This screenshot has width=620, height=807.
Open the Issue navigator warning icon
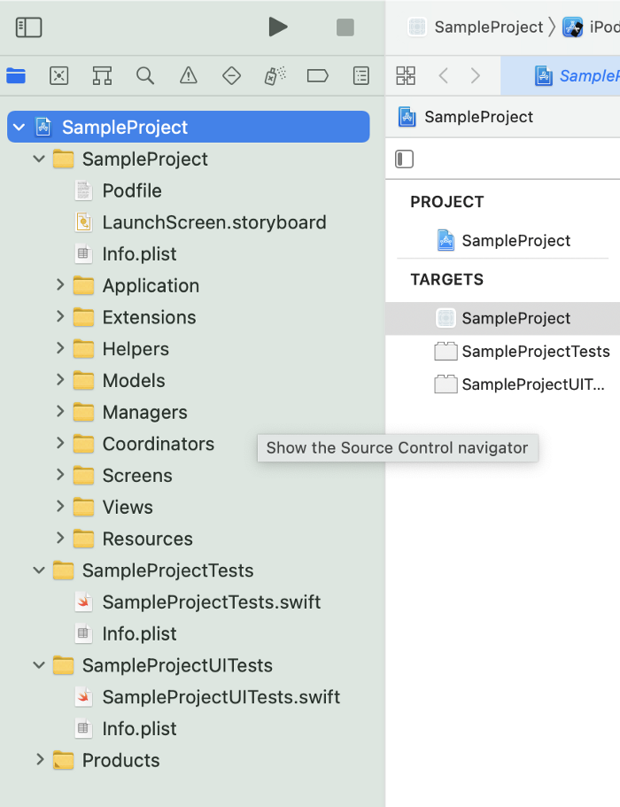[x=189, y=76]
